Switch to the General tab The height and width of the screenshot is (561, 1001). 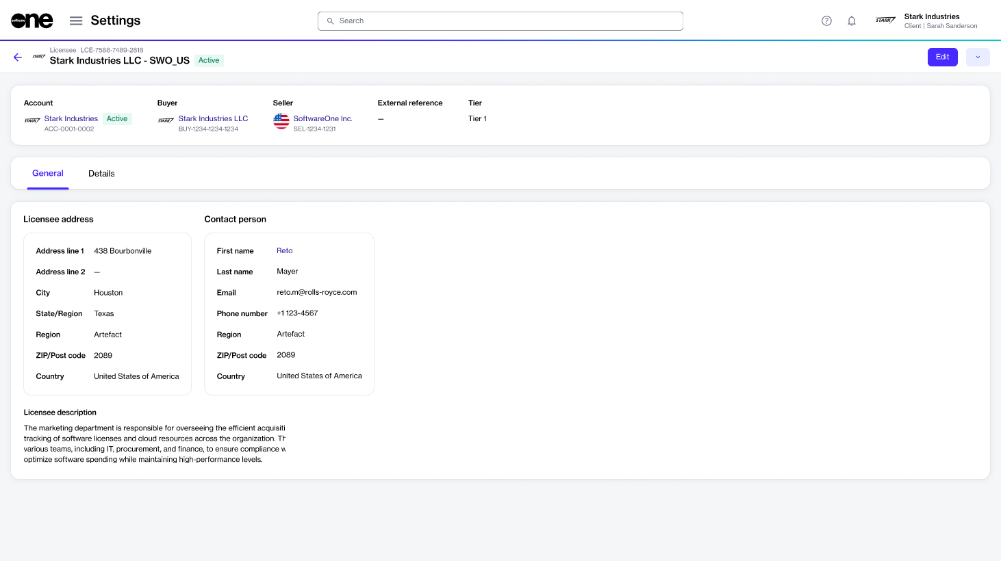coord(48,173)
